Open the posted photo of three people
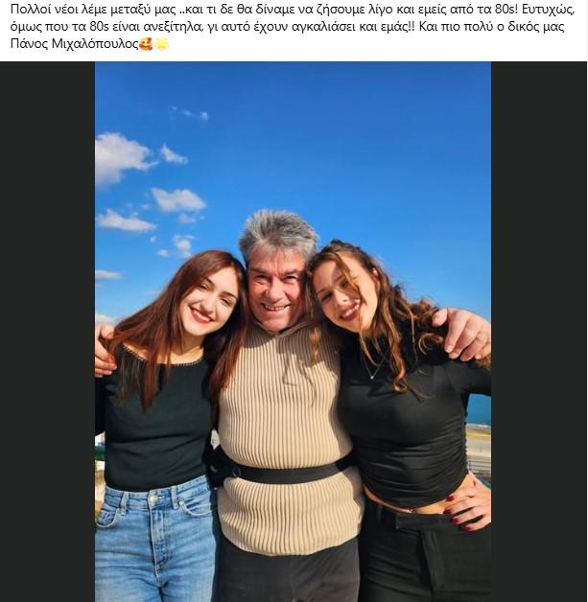Viewport: 588px width, 602px height. [x=293, y=332]
